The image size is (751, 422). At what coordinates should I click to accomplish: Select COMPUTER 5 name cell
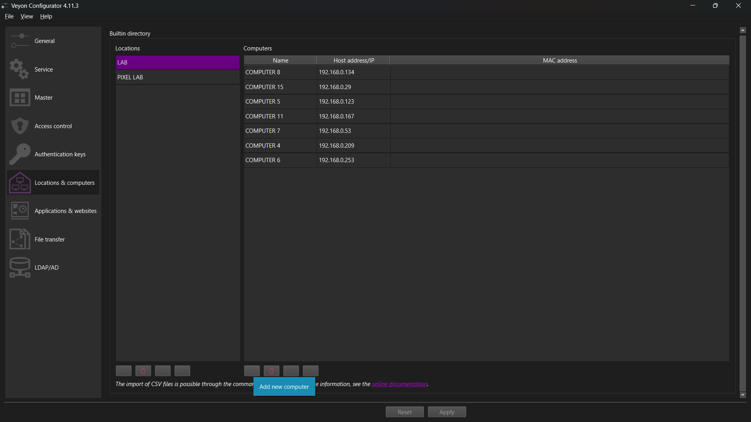point(280,102)
